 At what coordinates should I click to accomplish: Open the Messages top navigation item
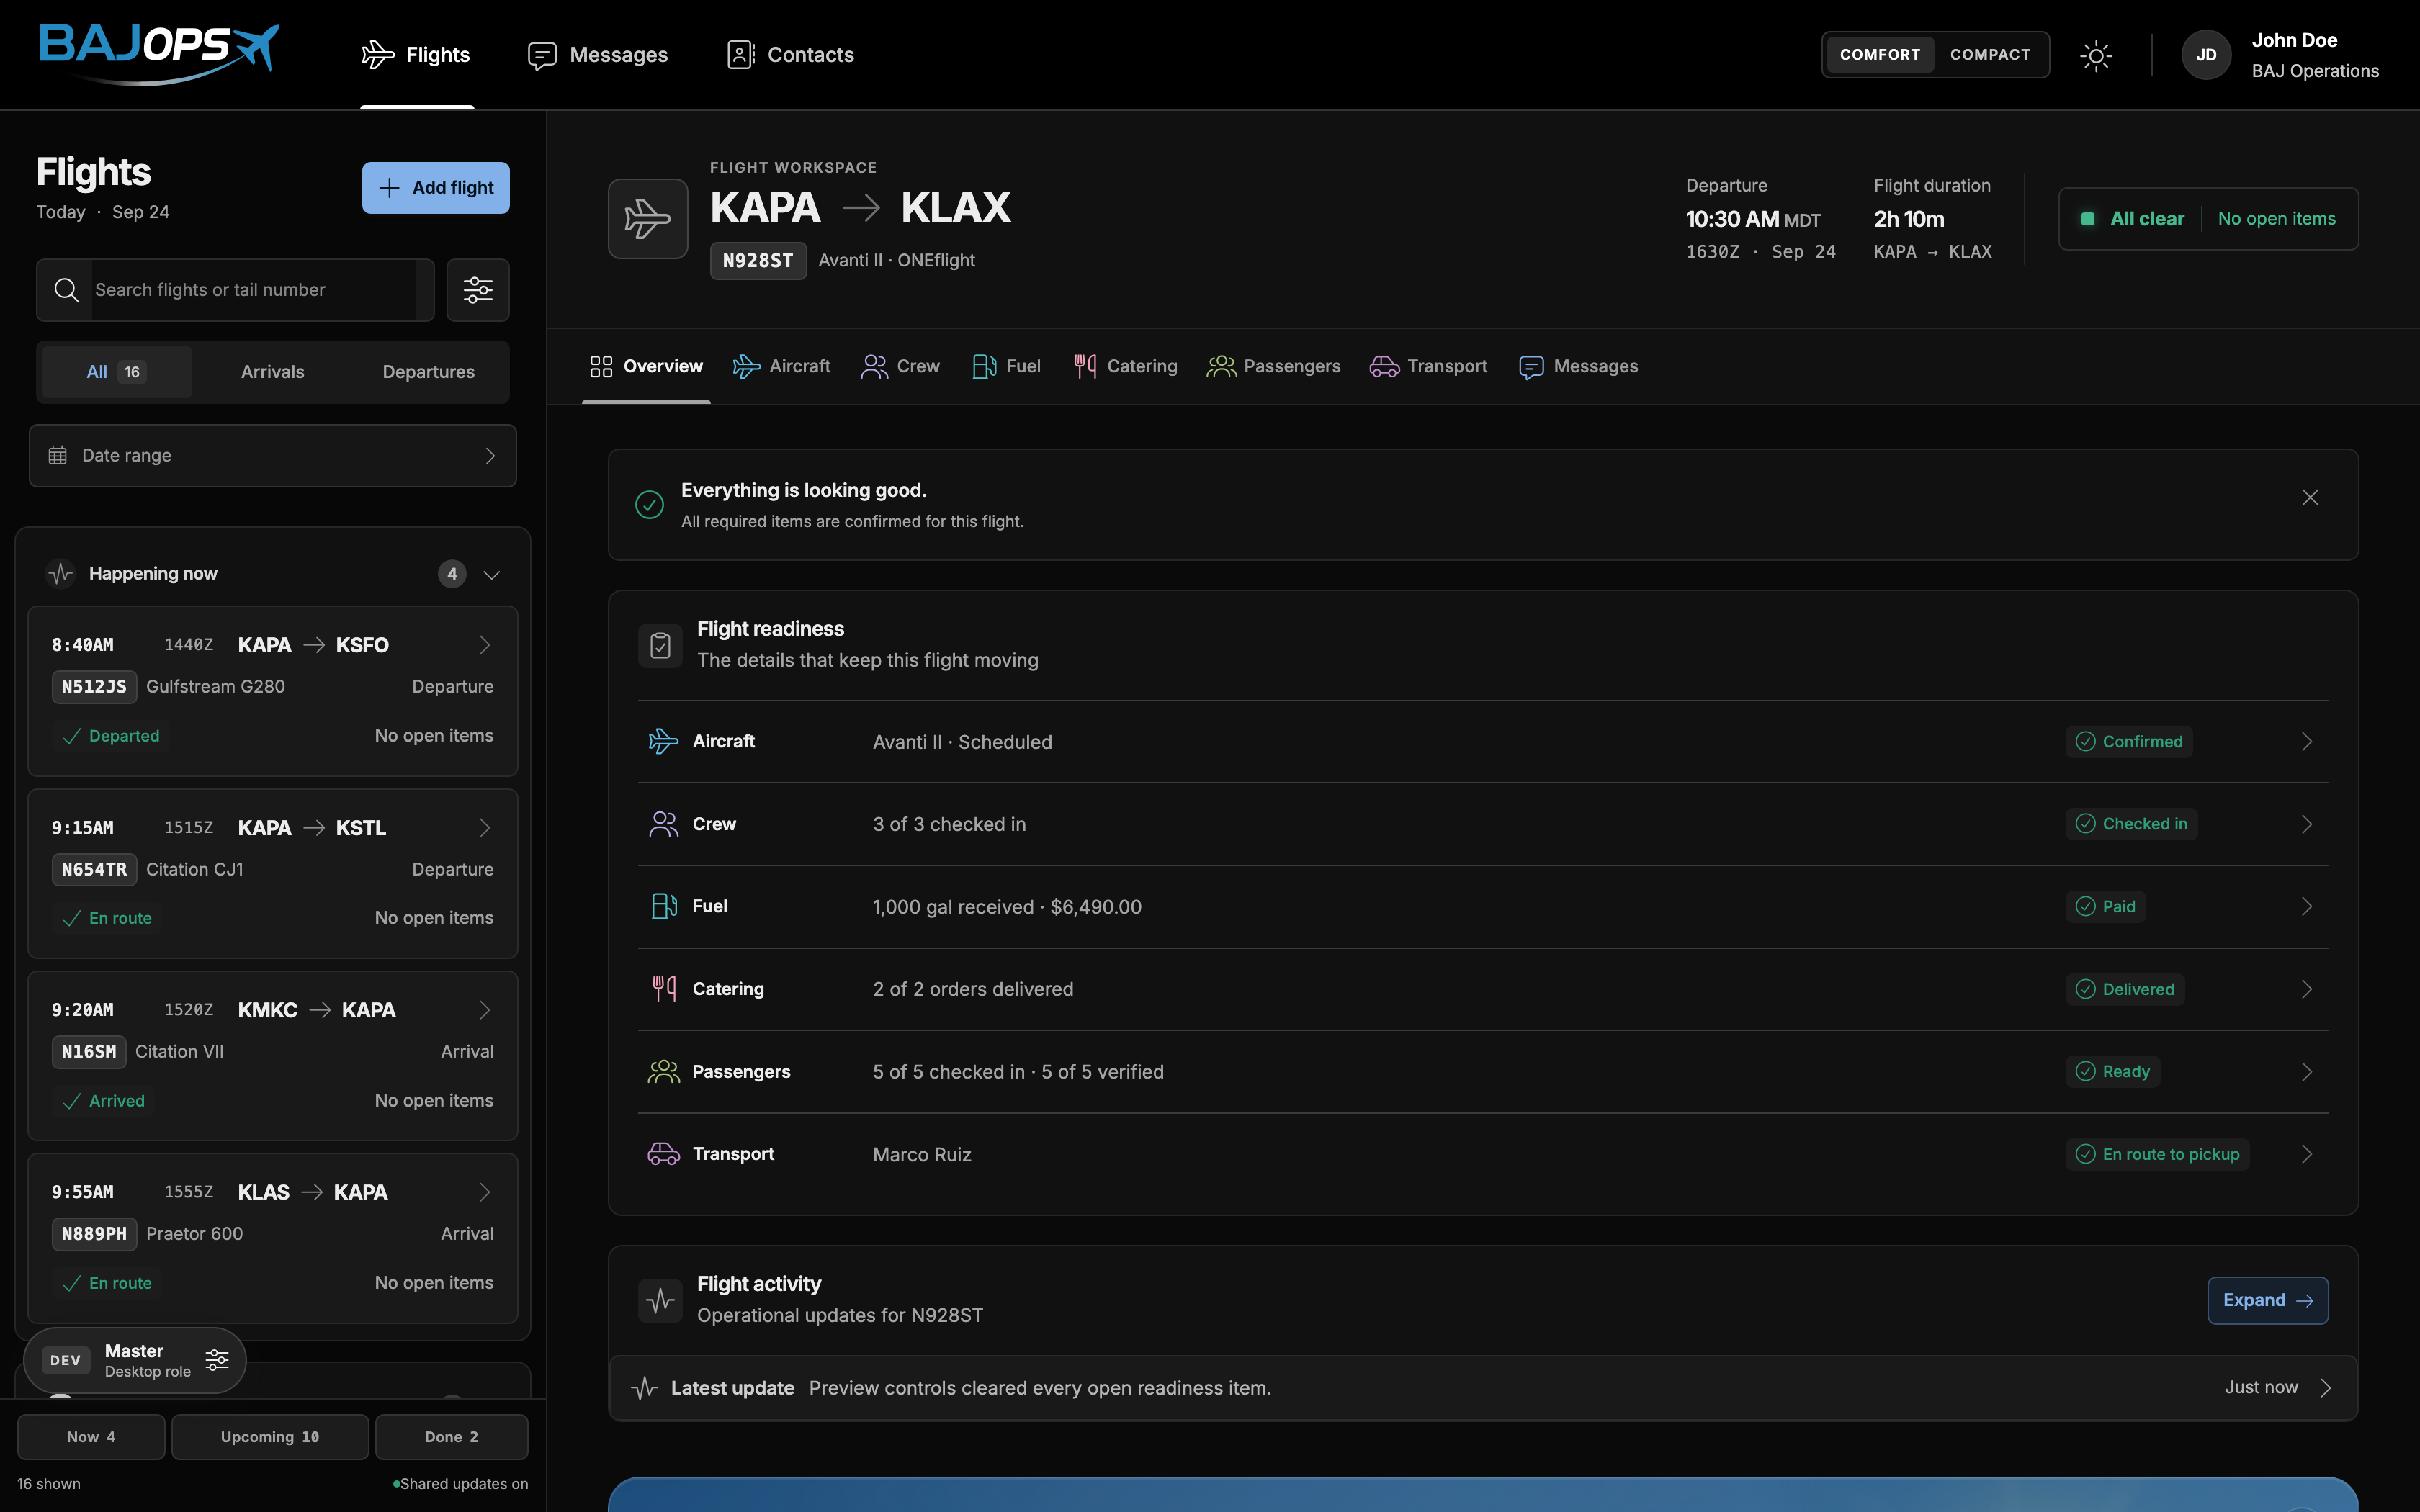(598, 55)
